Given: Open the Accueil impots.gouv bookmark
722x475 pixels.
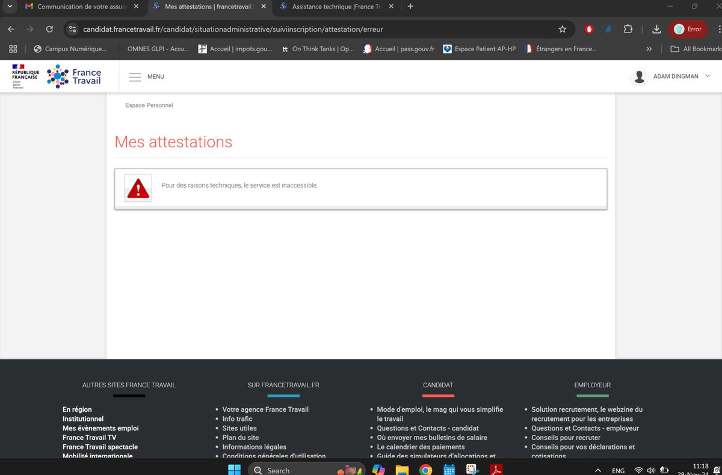Looking at the screenshot, I should [236, 49].
